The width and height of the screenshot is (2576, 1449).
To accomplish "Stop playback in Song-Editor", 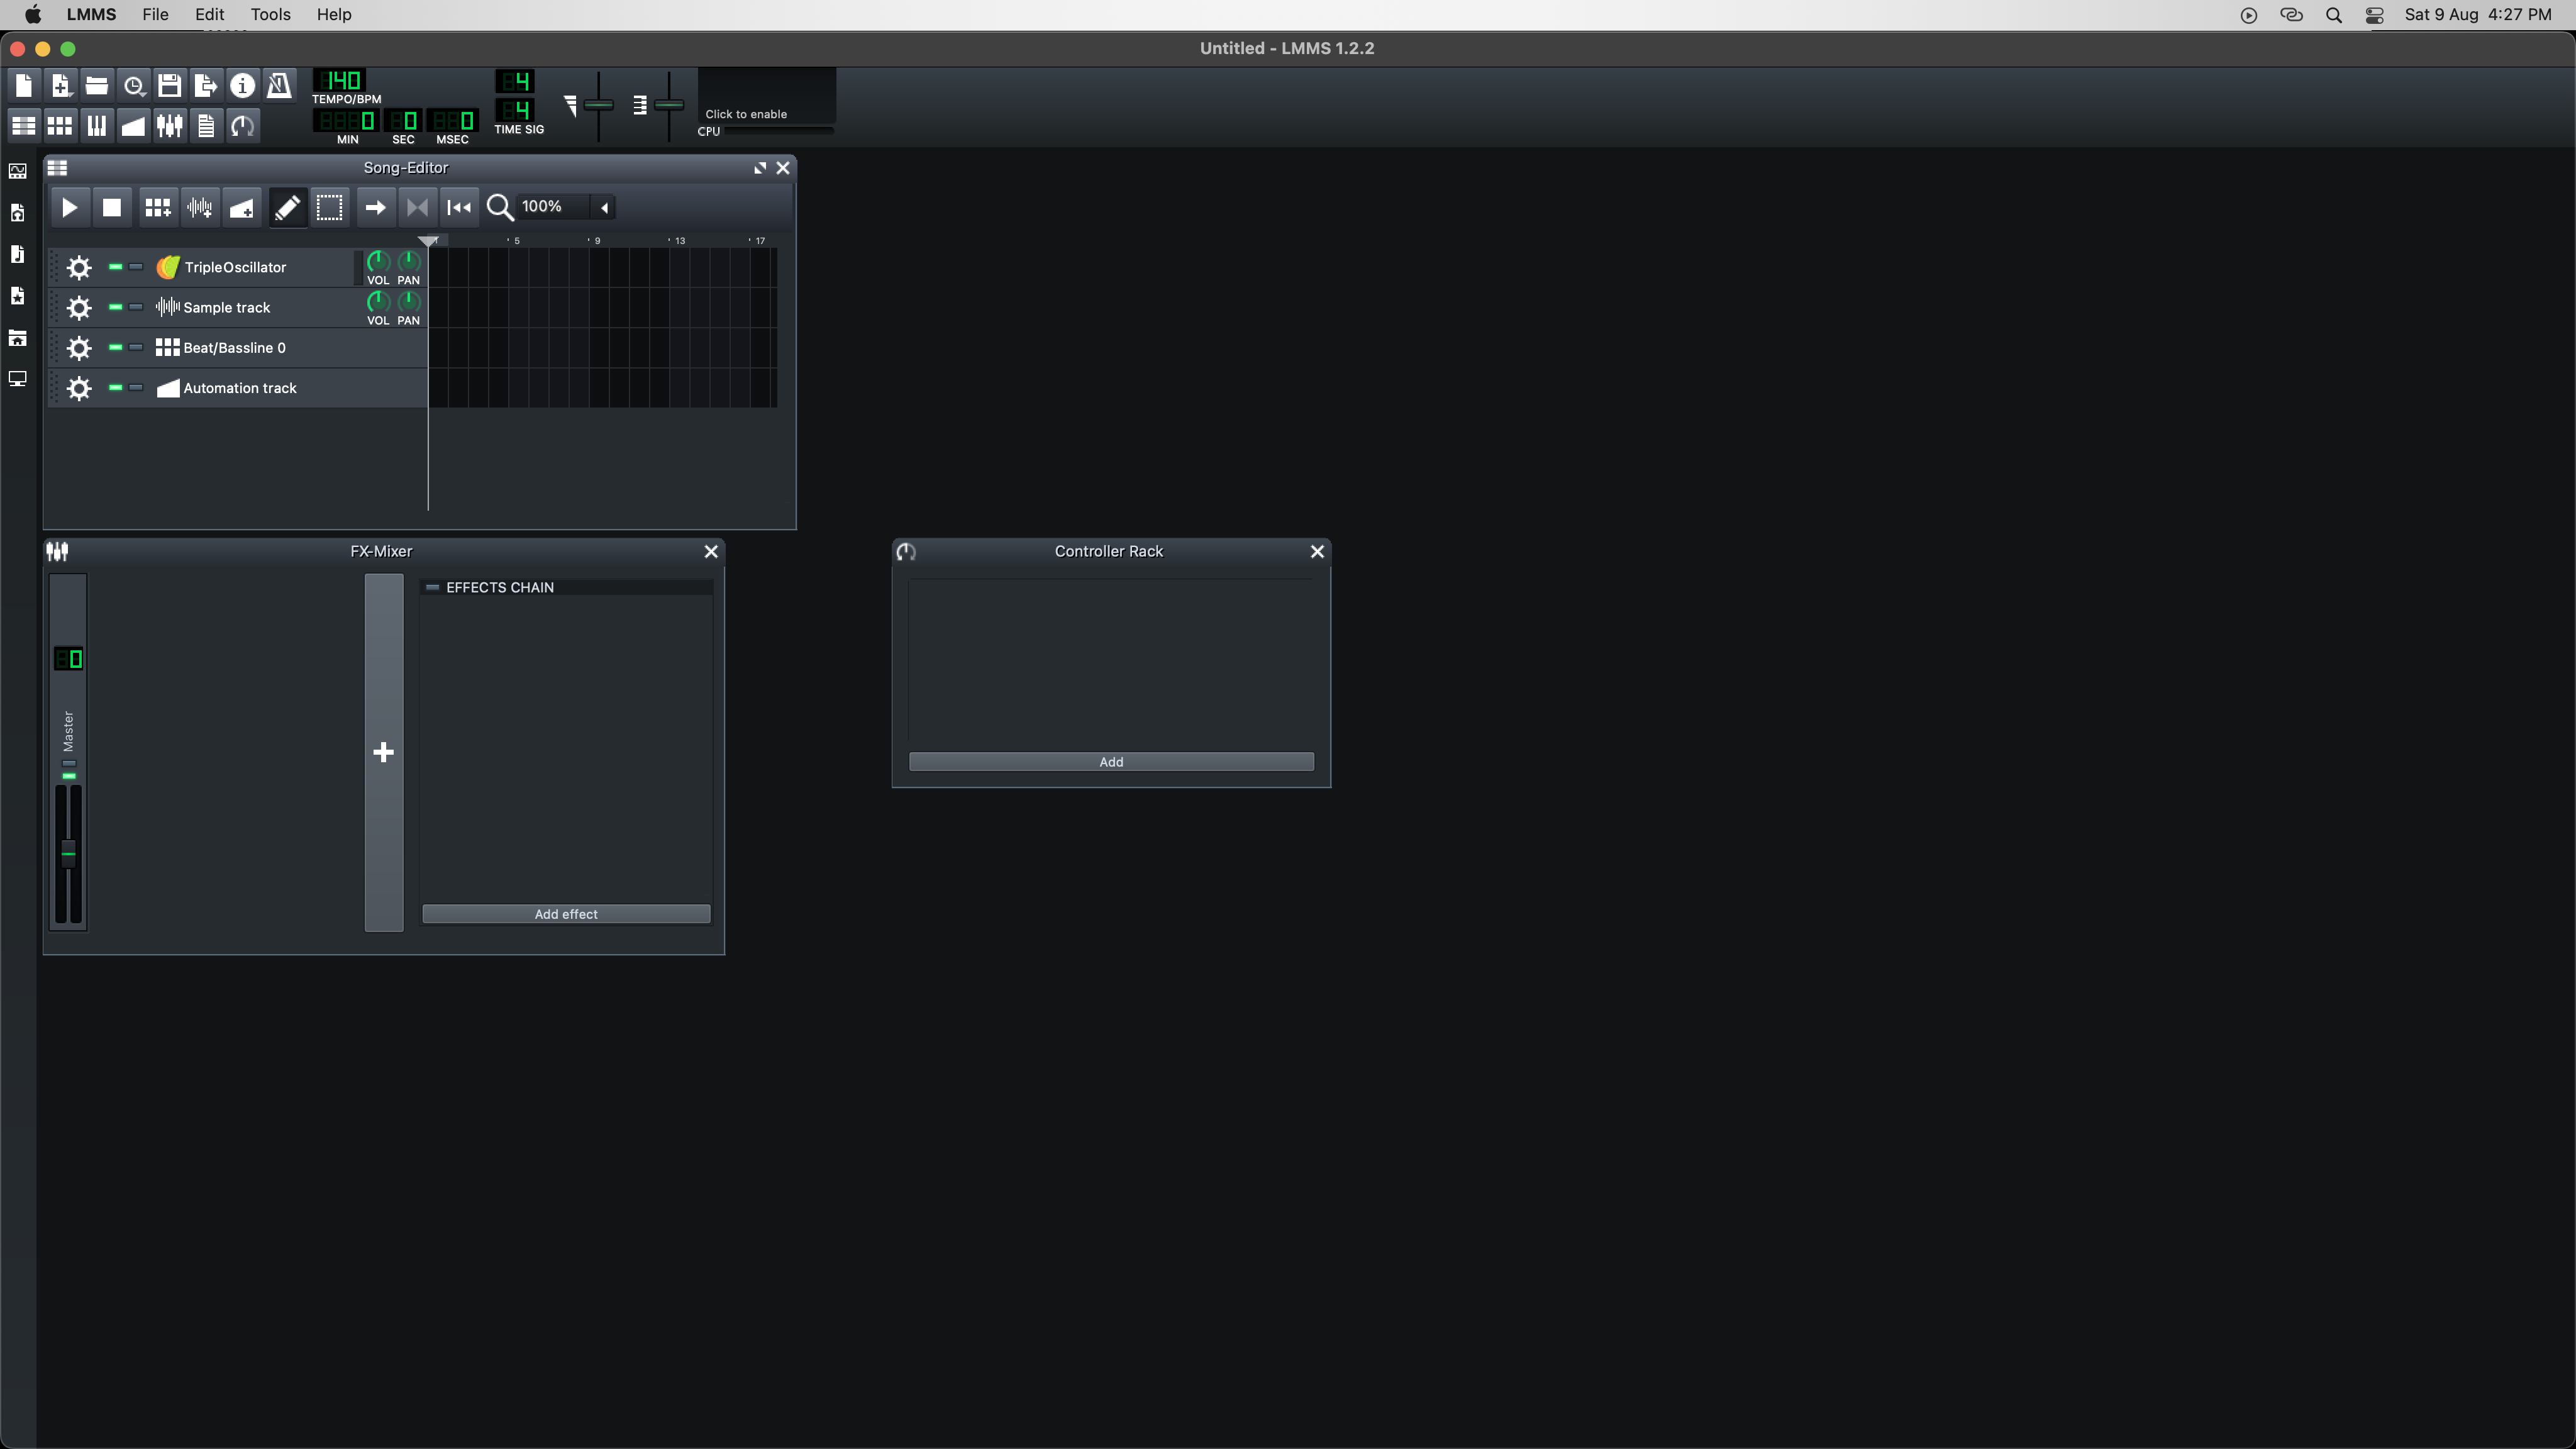I will 111,207.
